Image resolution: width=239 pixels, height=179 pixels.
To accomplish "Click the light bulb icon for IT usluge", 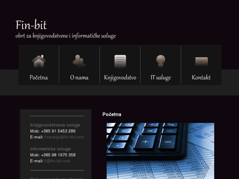I will coord(160,61).
